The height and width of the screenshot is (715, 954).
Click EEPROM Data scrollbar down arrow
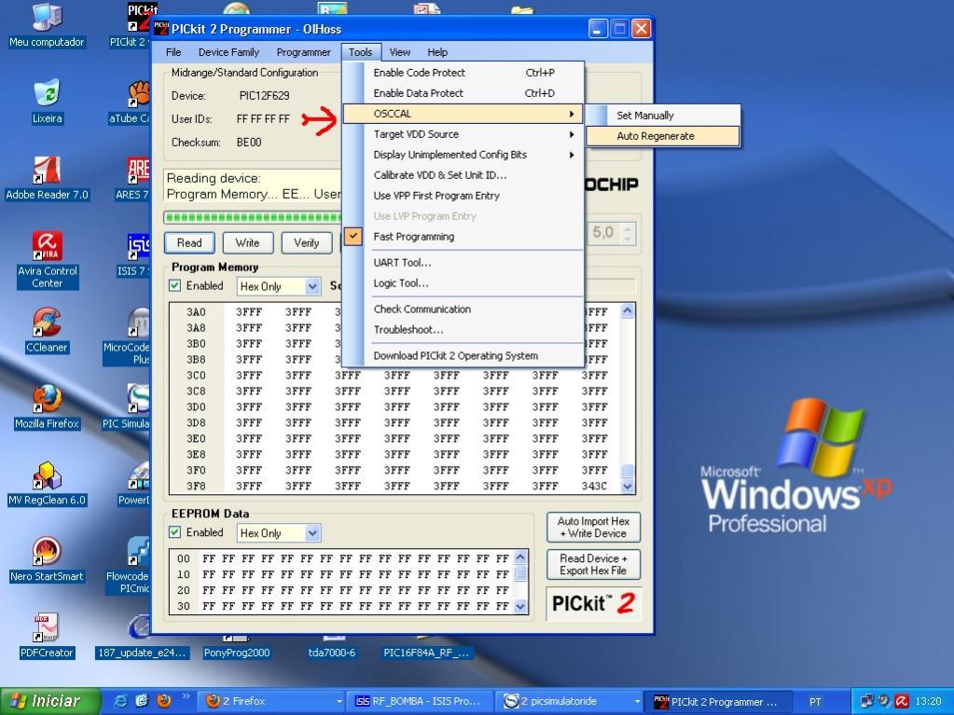click(520, 606)
